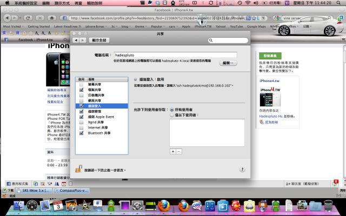Open the Most Visited bookmarks dropdown

13,26
